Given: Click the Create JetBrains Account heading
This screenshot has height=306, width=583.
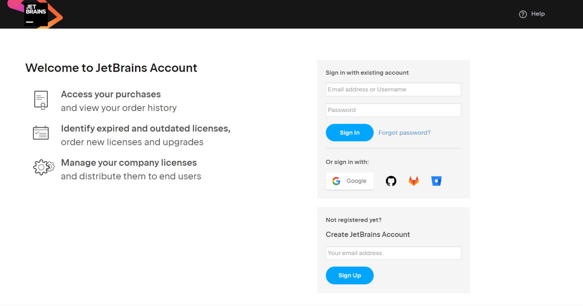Looking at the screenshot, I should point(368,235).
